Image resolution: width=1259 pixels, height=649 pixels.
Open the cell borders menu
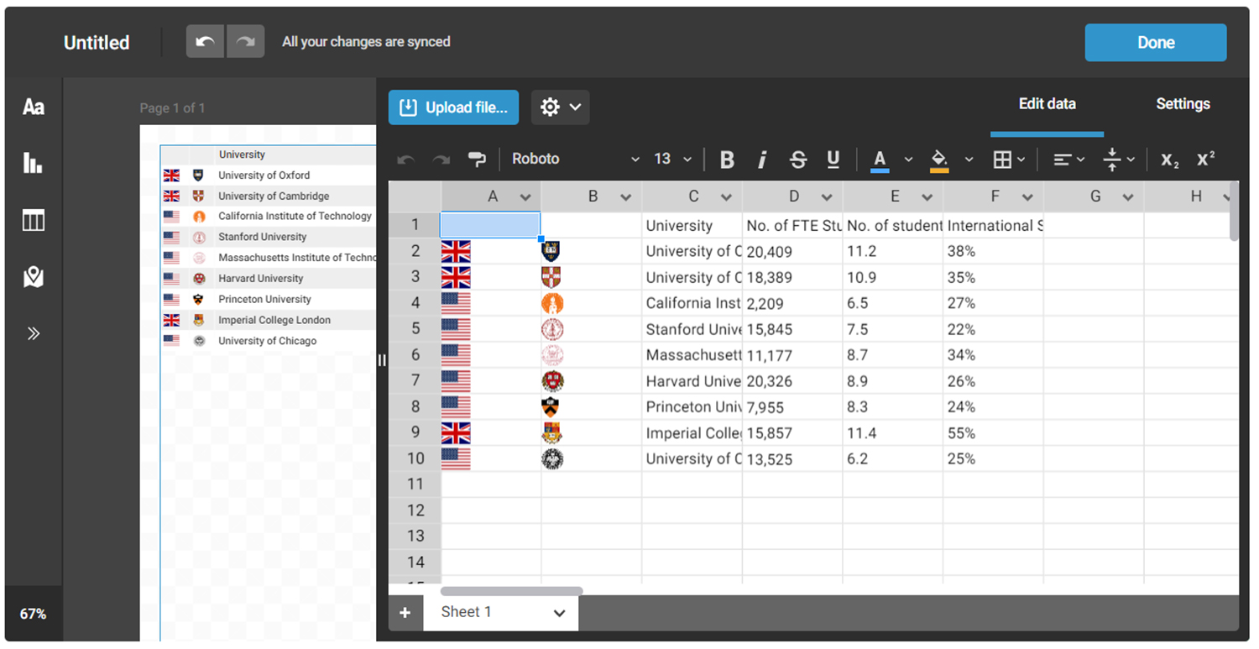(1008, 160)
